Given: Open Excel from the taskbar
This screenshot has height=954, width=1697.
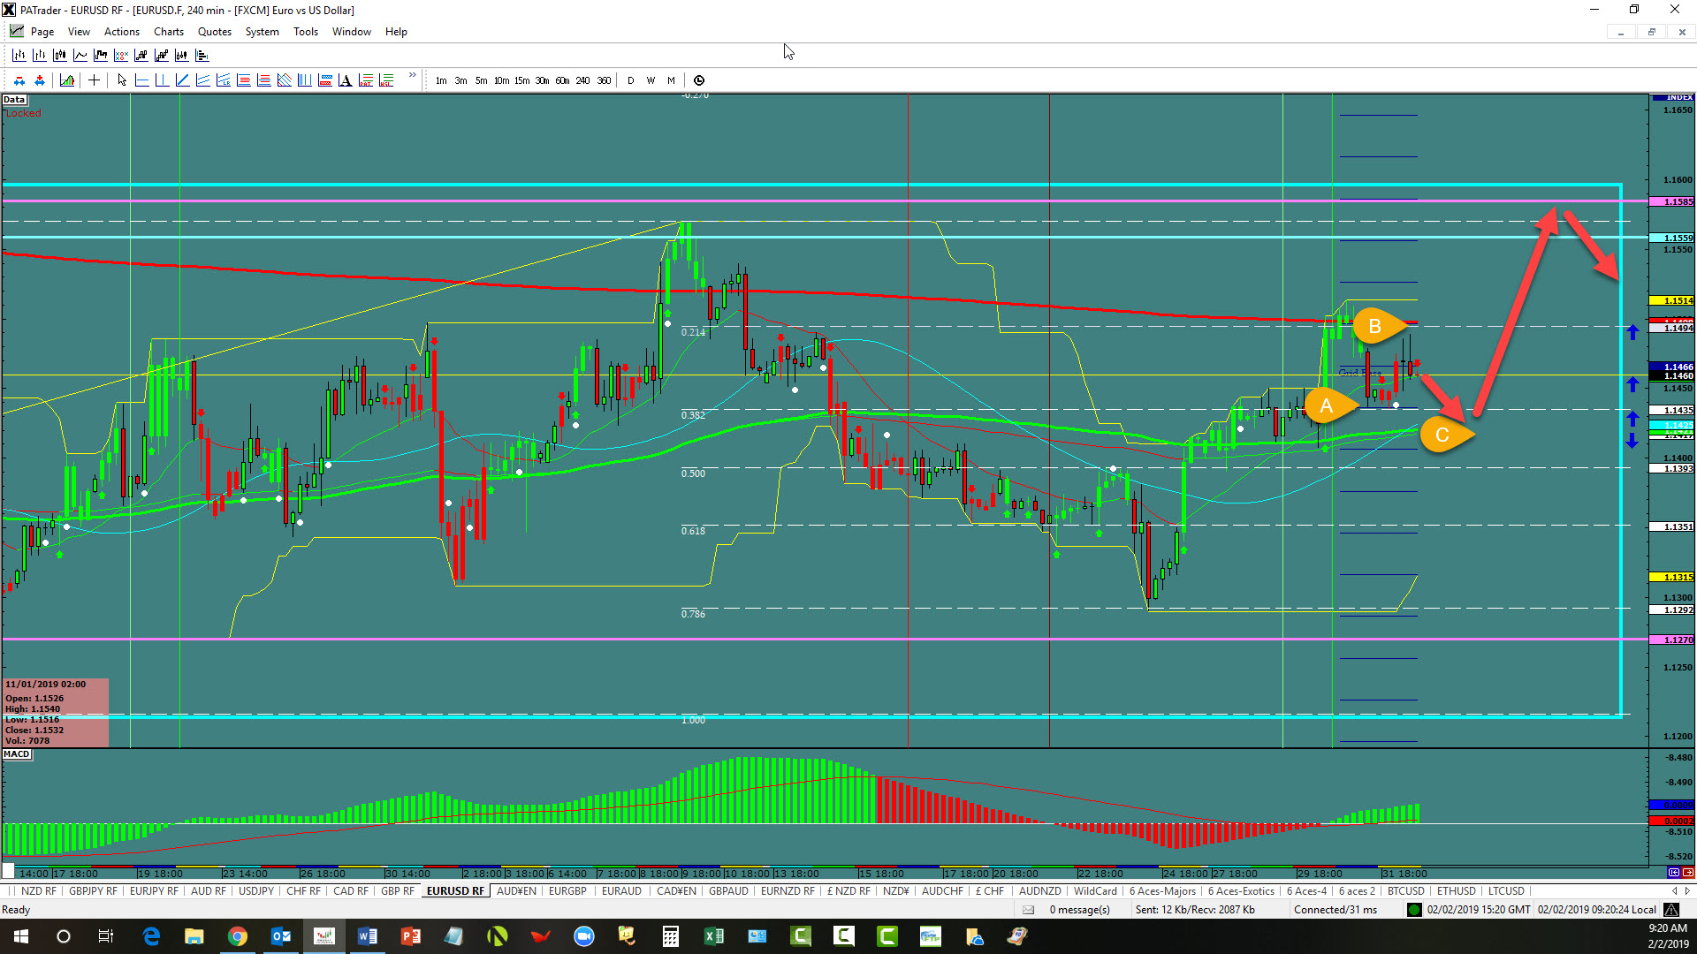Looking at the screenshot, I should (x=714, y=936).
